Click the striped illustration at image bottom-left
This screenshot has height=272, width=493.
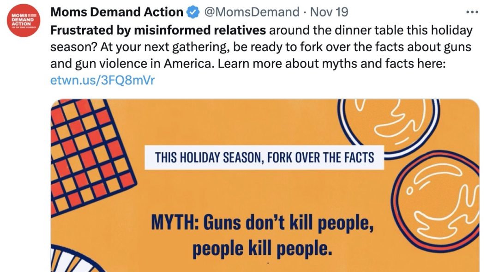pos(70,262)
